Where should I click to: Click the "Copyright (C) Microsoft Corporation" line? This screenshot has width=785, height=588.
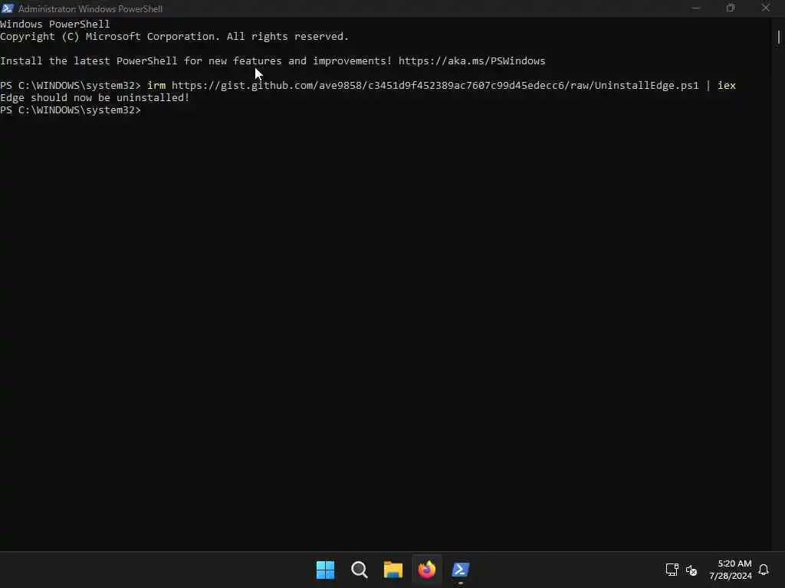[174, 37]
